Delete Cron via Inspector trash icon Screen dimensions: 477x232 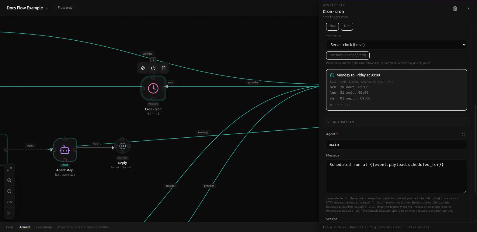point(455,8)
